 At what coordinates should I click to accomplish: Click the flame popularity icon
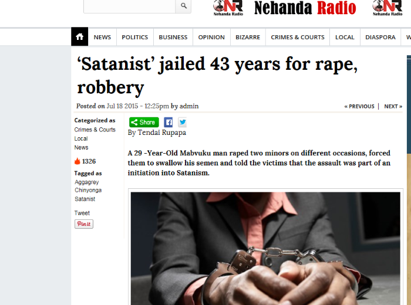pyautogui.click(x=78, y=161)
